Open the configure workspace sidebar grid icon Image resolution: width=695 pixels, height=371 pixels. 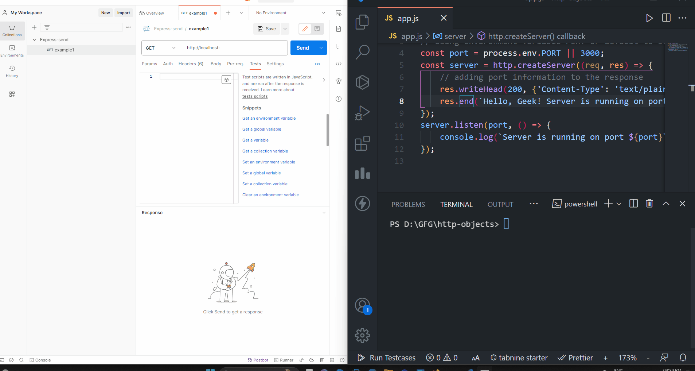[x=12, y=94]
